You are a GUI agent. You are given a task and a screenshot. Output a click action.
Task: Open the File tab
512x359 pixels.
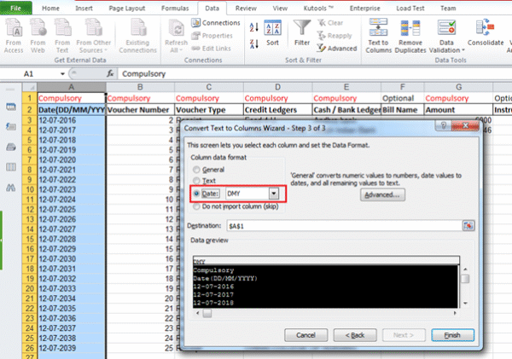[x=15, y=9]
